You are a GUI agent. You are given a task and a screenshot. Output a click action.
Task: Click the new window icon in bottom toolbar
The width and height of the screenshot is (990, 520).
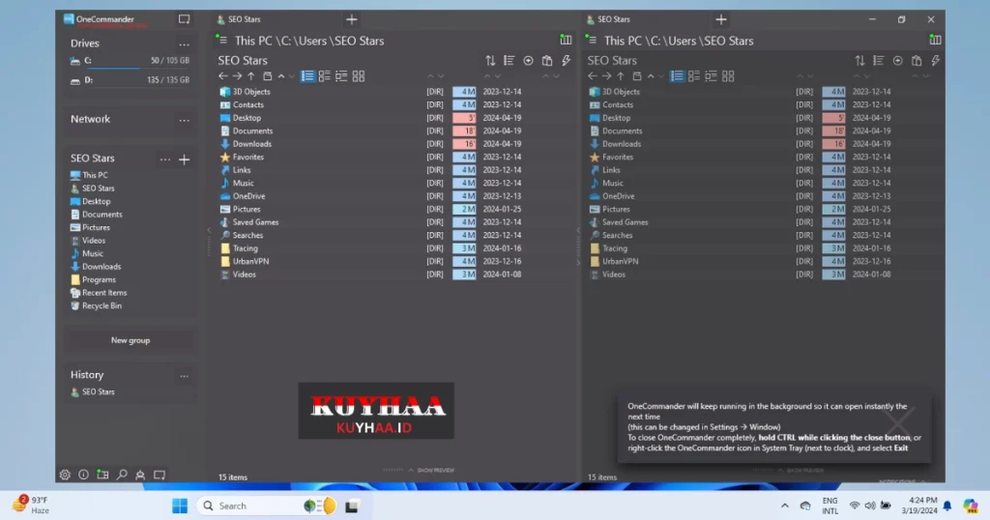click(160, 475)
